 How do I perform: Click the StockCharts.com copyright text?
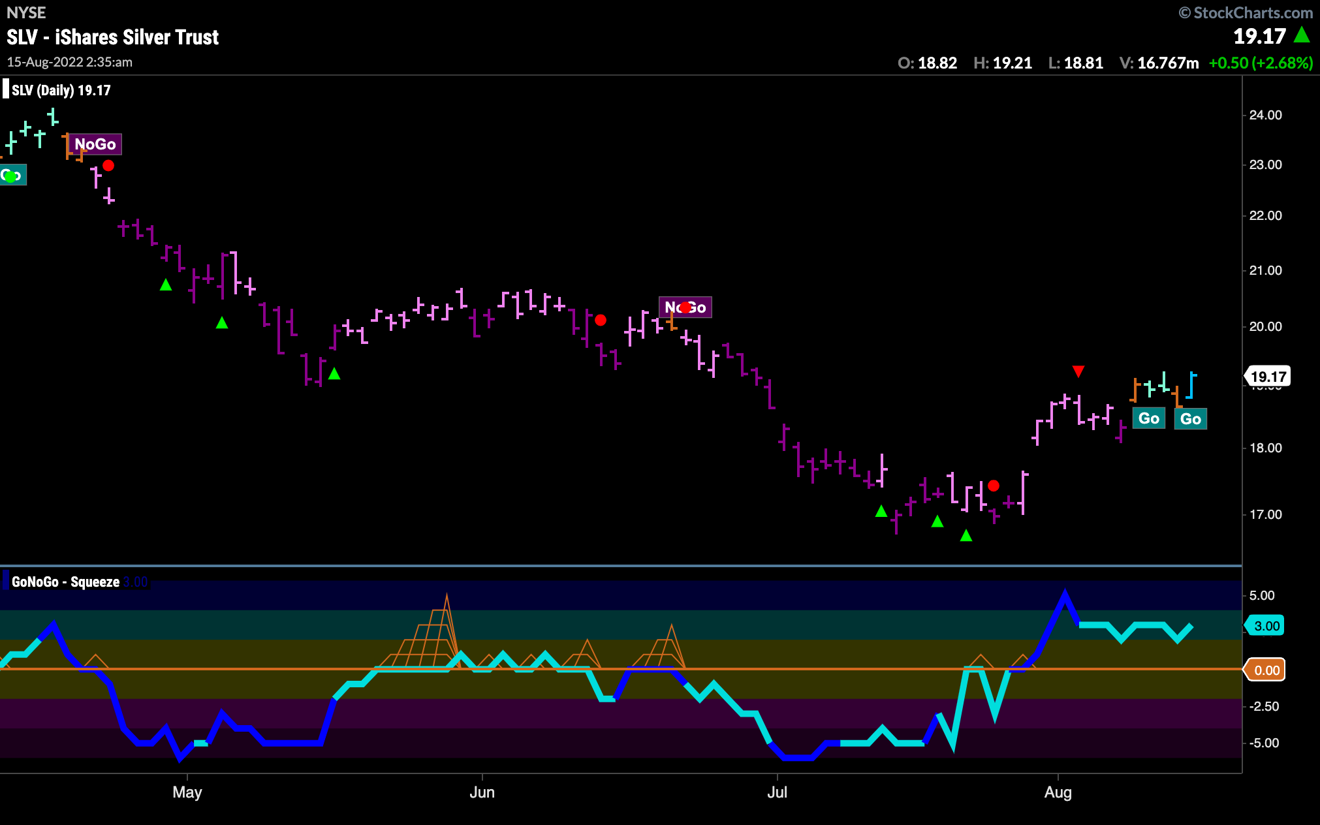tap(1246, 13)
